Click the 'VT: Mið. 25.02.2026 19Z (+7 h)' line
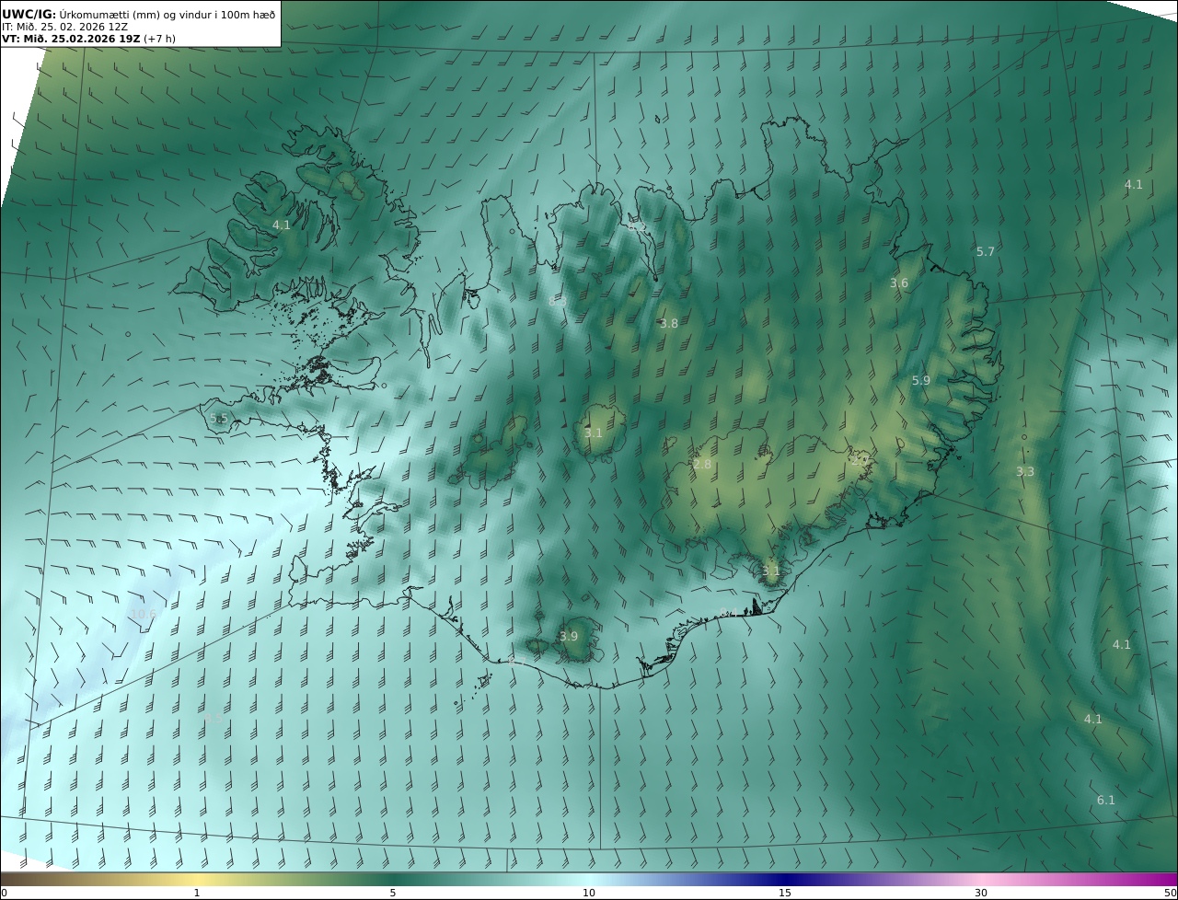Viewport: 1178px width, 900px height. (88, 39)
